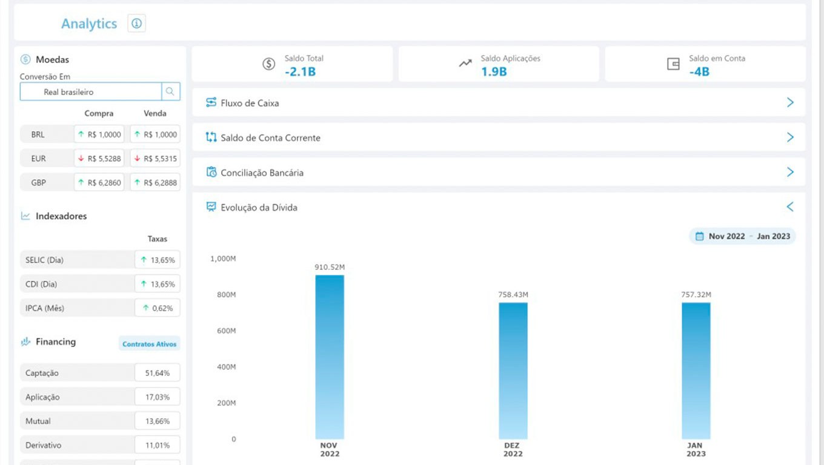The image size is (824, 465).
Task: Open the Contratos Ativos filter
Action: [149, 344]
